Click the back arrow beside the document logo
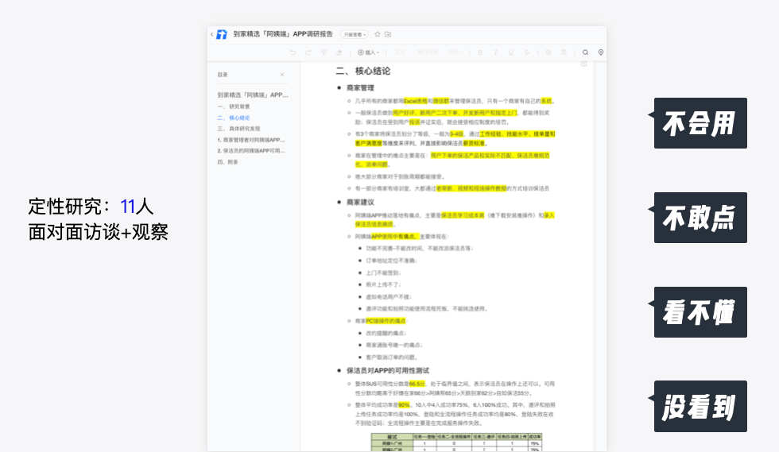 click(211, 34)
